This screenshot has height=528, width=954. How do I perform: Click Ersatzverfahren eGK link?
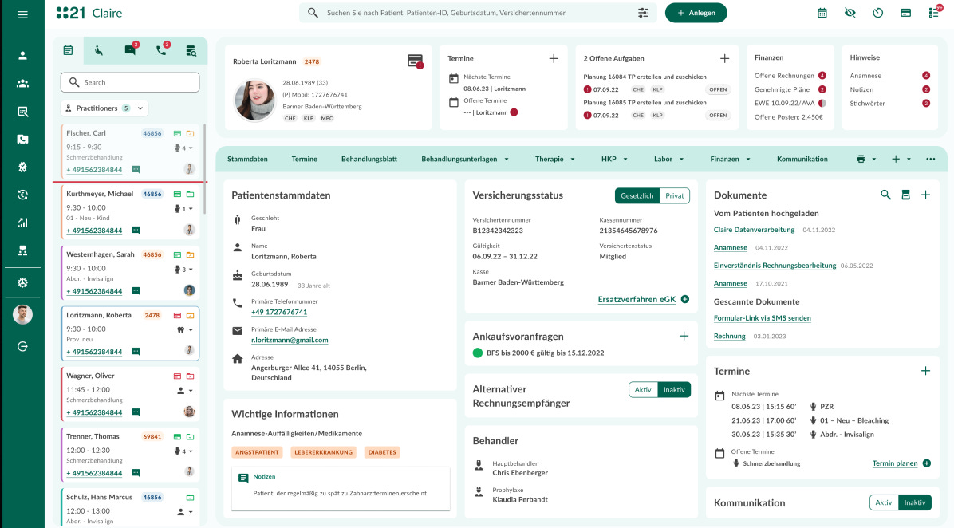[637, 299]
